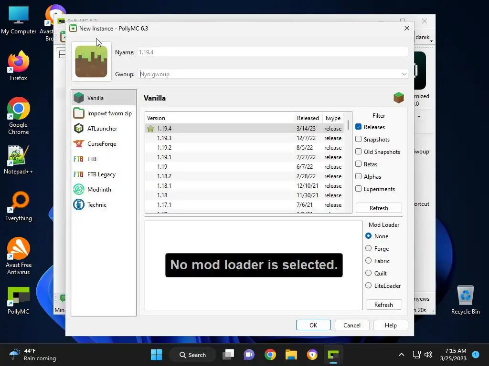The image size is (489, 366).
Task: Enable the Experiments filter
Action: click(x=358, y=189)
